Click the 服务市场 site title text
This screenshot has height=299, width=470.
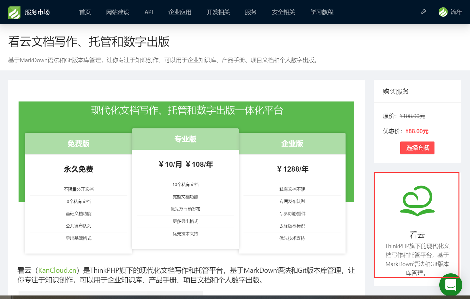(x=37, y=12)
